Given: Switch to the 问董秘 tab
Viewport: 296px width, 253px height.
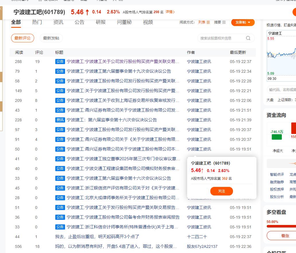Looking at the screenshot, I should pyautogui.click(x=124, y=22).
